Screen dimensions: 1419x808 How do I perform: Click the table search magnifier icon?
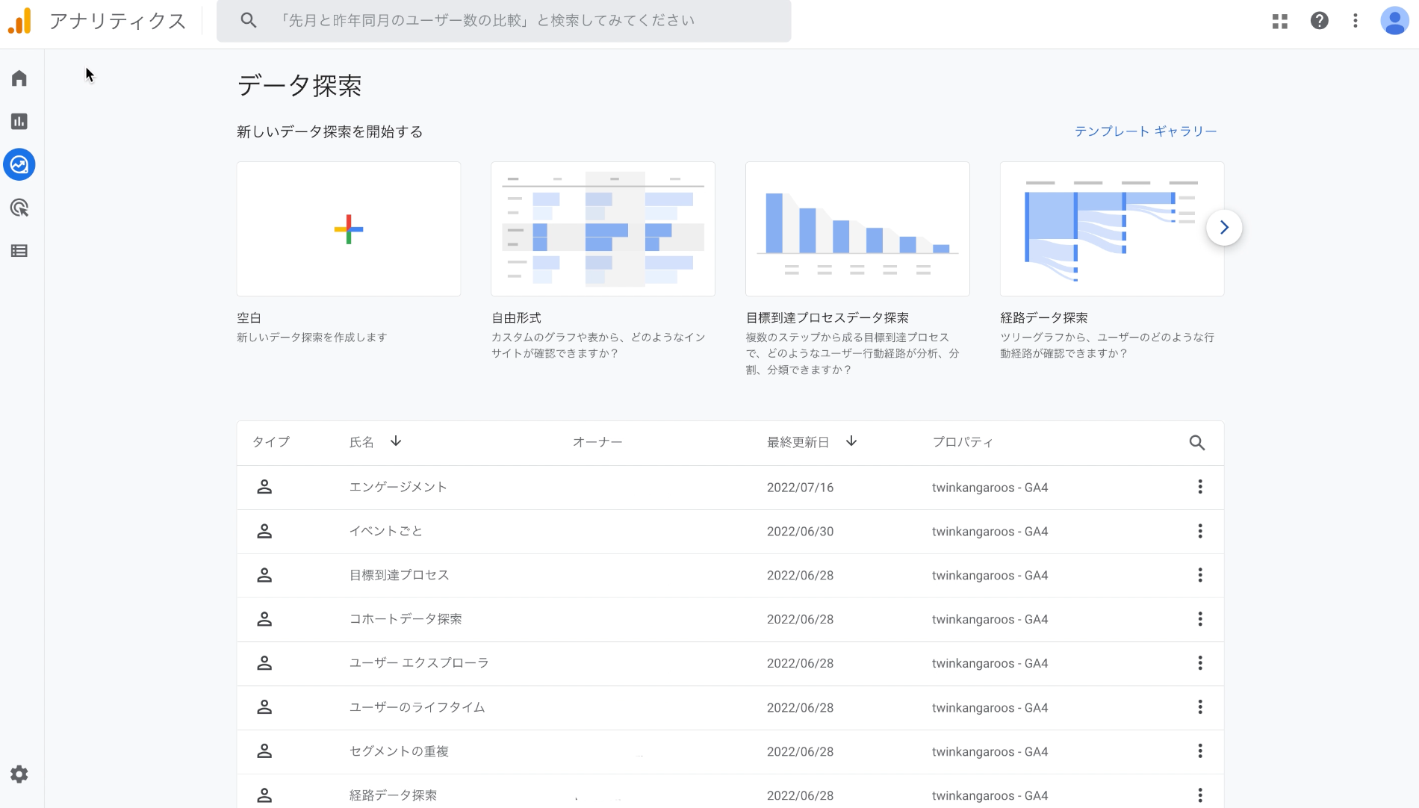tap(1197, 443)
